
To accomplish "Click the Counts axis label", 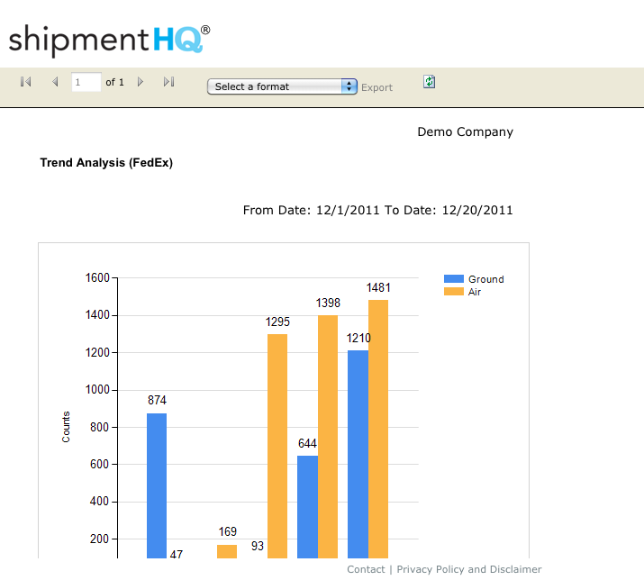I will coord(66,427).
